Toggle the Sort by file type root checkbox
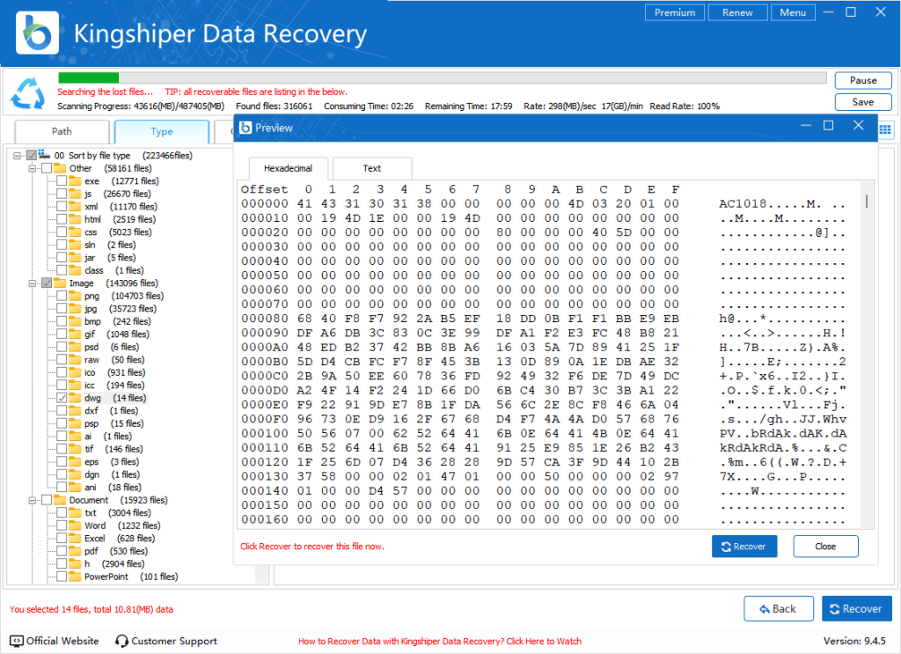 (x=32, y=155)
